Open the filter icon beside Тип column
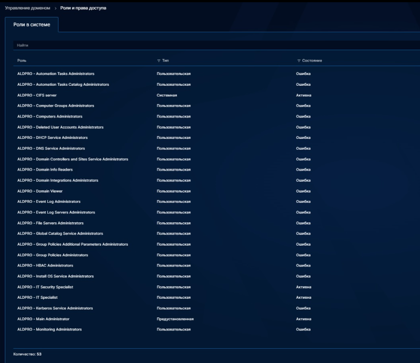 (x=159, y=60)
